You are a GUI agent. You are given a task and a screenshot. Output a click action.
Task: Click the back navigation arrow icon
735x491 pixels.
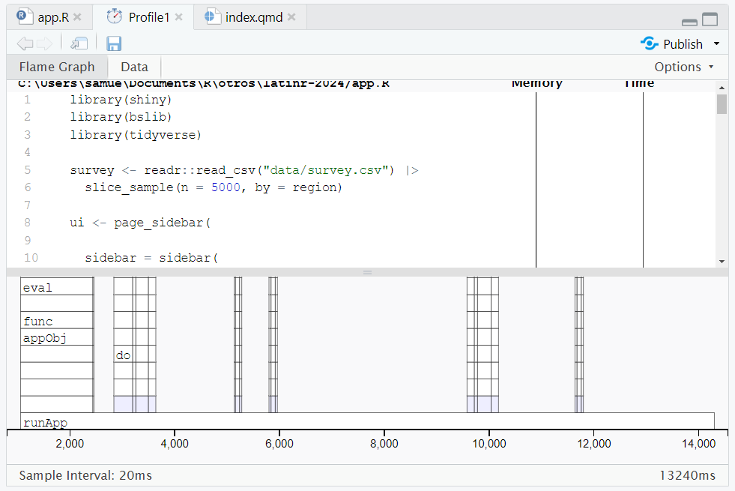click(25, 43)
